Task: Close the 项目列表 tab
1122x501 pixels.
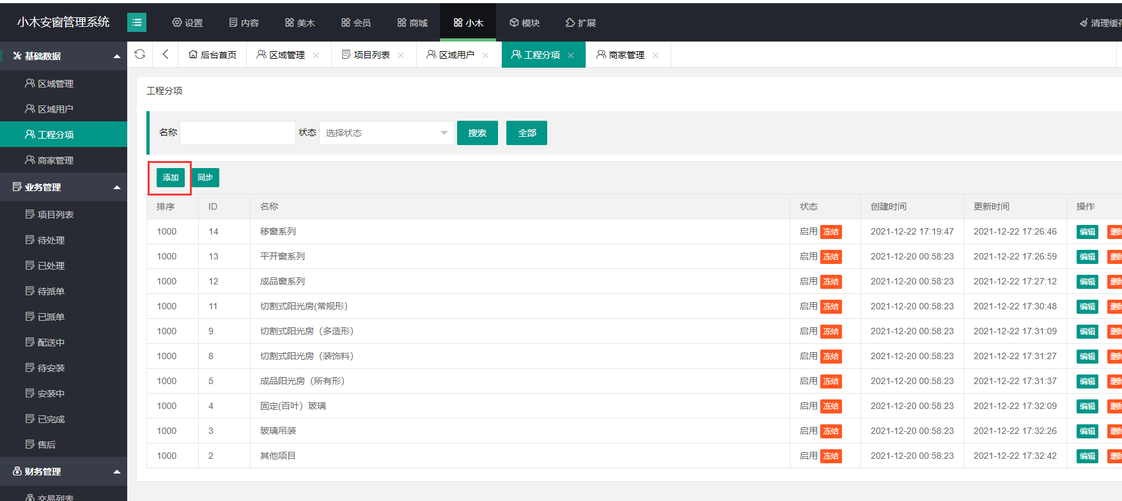Action: 401,56
